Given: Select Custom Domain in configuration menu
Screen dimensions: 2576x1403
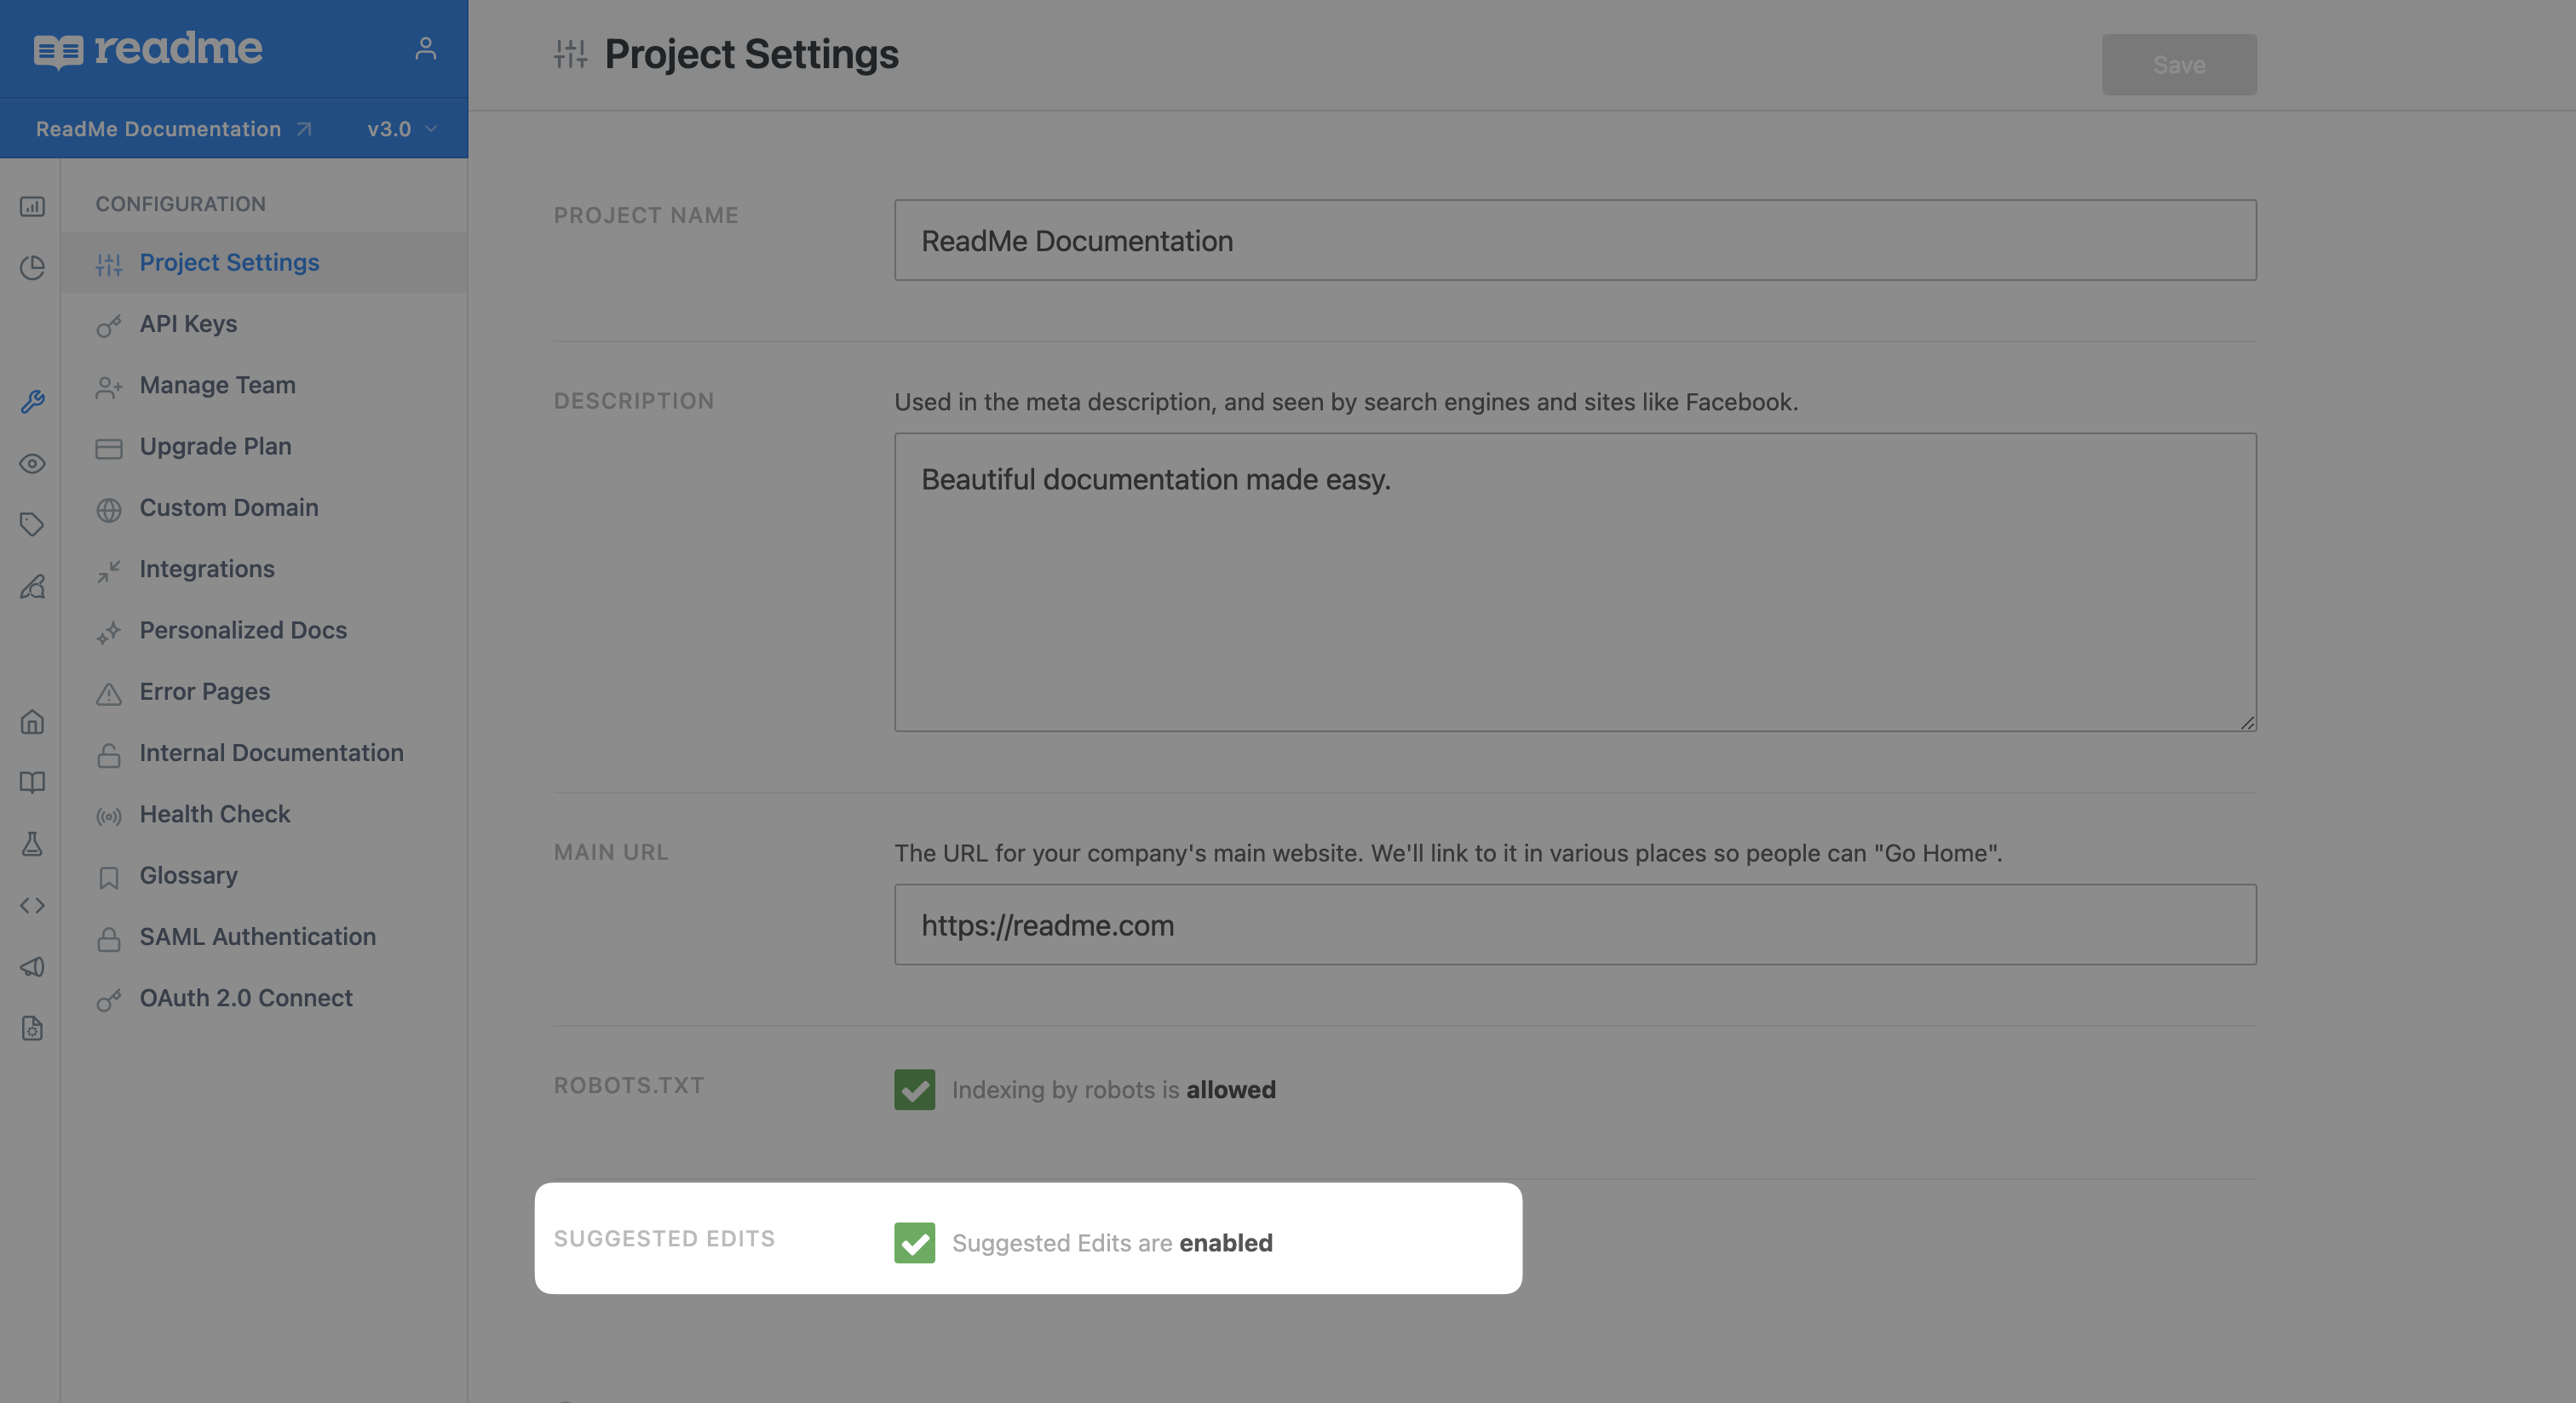Looking at the screenshot, I should (x=228, y=507).
